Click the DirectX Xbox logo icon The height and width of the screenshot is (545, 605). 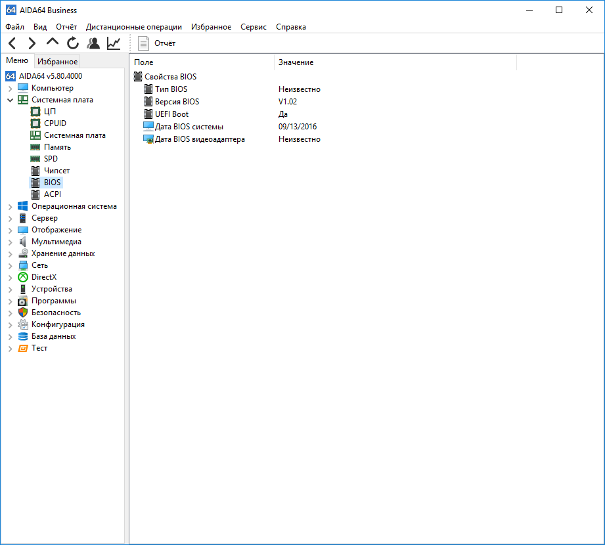(23, 277)
